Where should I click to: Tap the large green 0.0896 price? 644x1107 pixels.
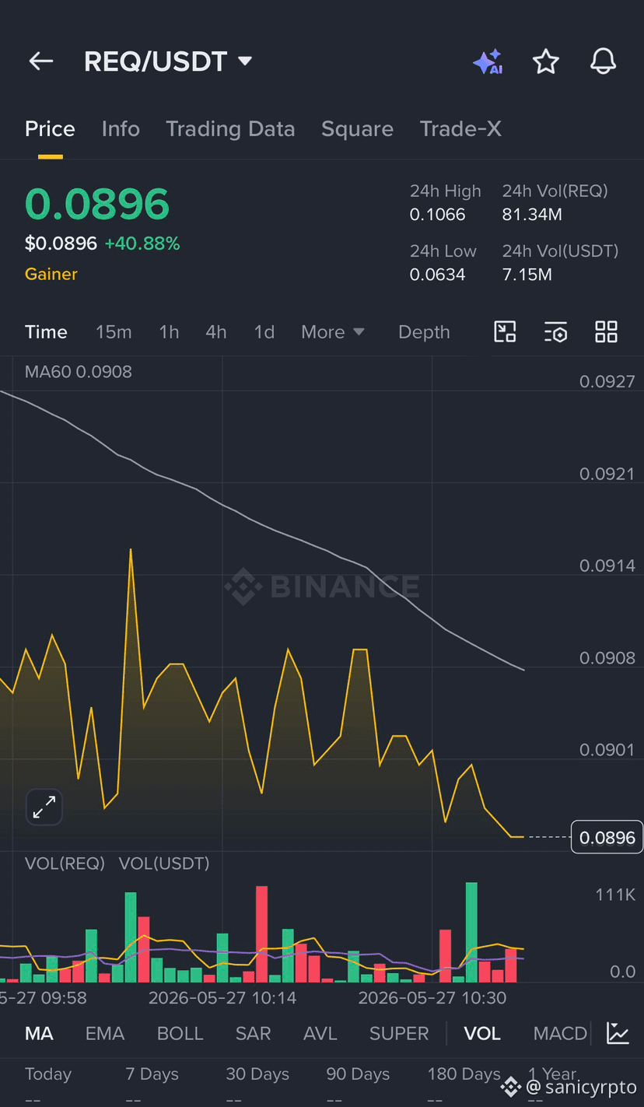click(x=97, y=204)
